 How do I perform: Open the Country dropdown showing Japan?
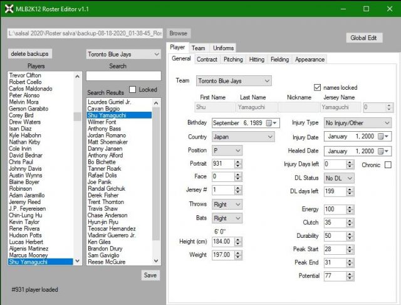pyautogui.click(x=243, y=137)
